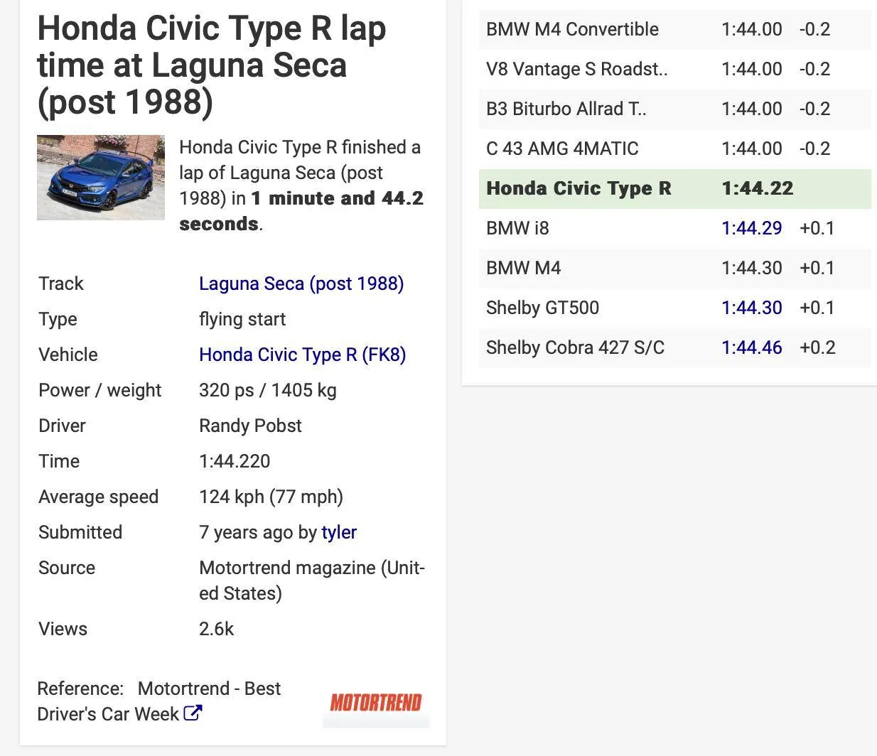Open the Honda Civic Type R (FK8) vehicle link
877x756 pixels.
click(303, 355)
